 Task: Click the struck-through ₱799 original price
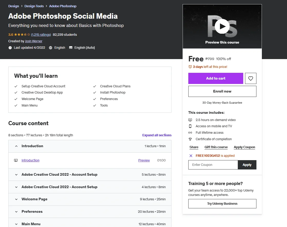[x=210, y=59]
